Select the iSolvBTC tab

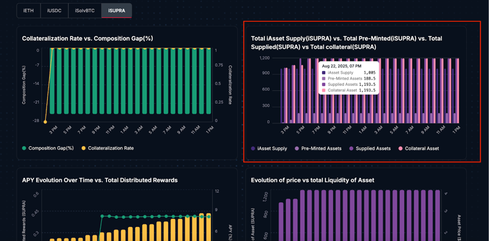pyautogui.click(x=85, y=11)
